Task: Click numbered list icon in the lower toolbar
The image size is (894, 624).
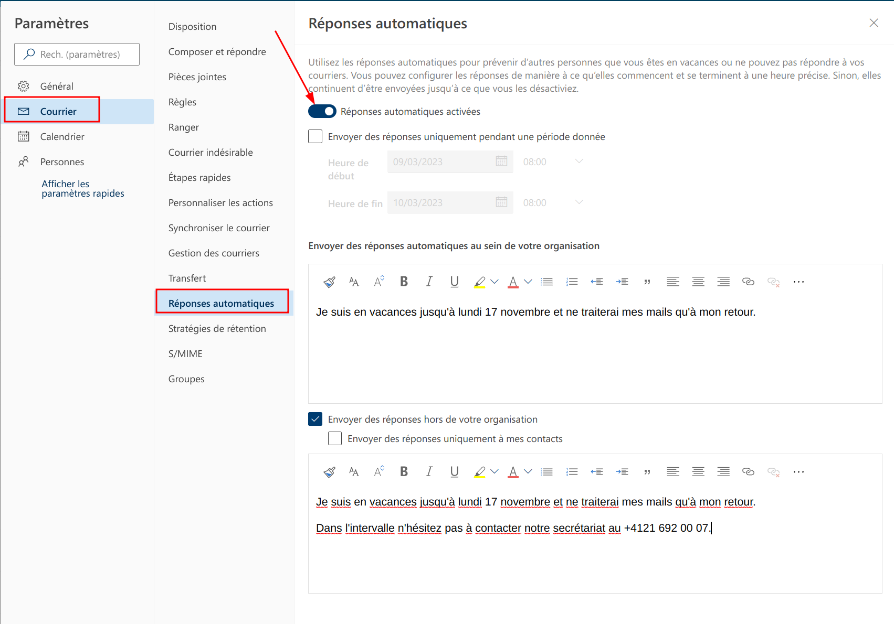Action: [x=572, y=471]
